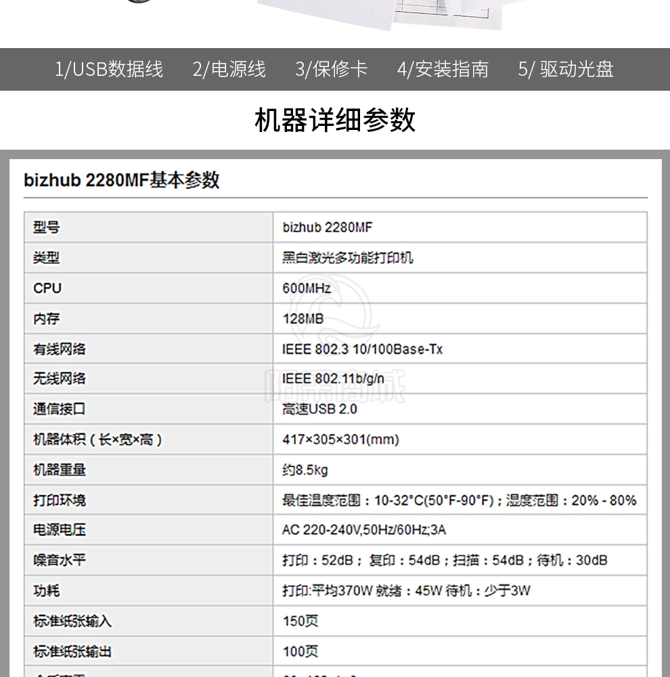Click the '机器详细参数' section heading
This screenshot has height=677, width=670.
coord(335,120)
